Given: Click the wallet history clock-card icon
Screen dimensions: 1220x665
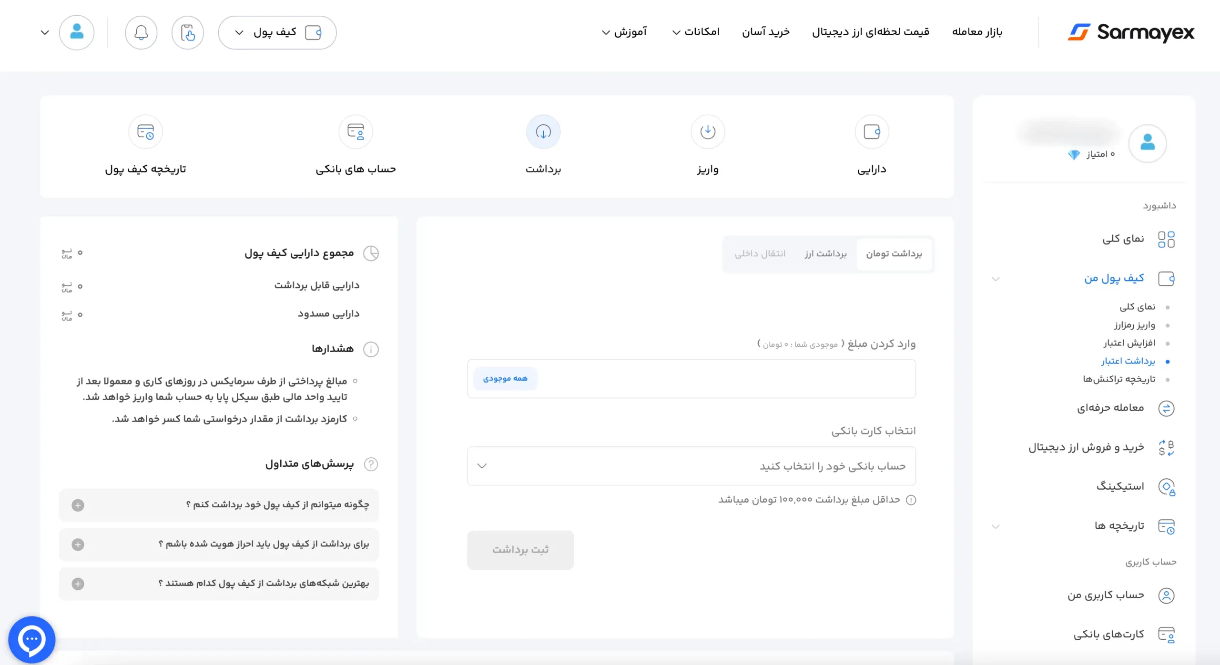Looking at the screenshot, I should (145, 131).
